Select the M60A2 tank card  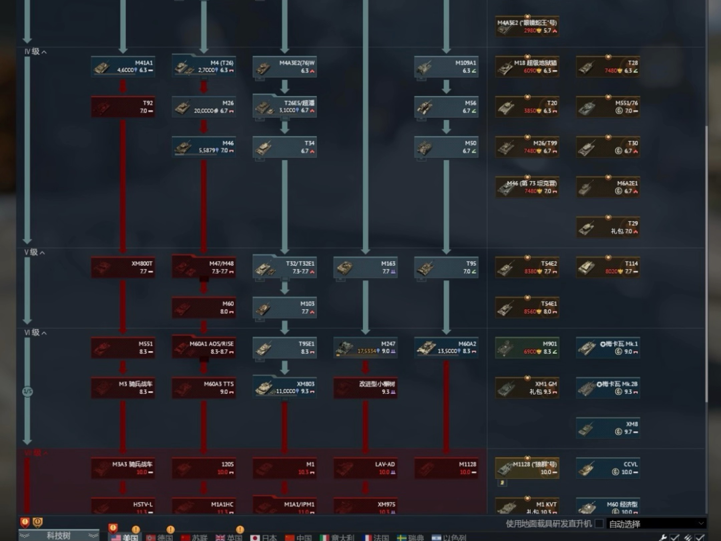click(x=446, y=347)
